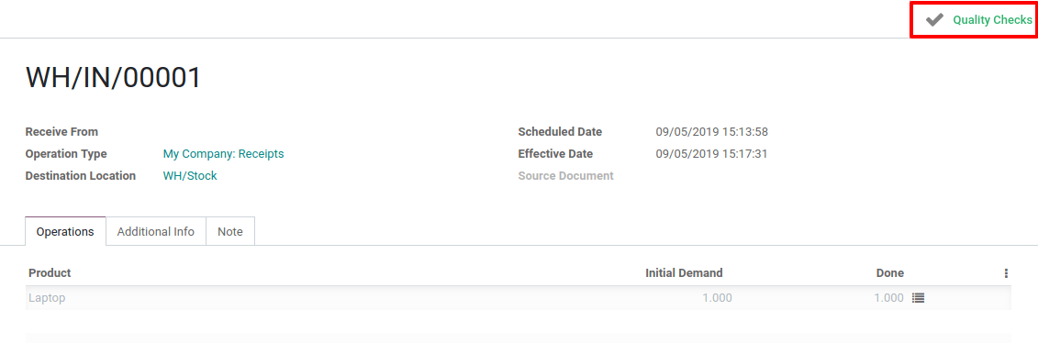Sort by the Initial Demand column header
Screen dimensions: 1038x343
684,273
